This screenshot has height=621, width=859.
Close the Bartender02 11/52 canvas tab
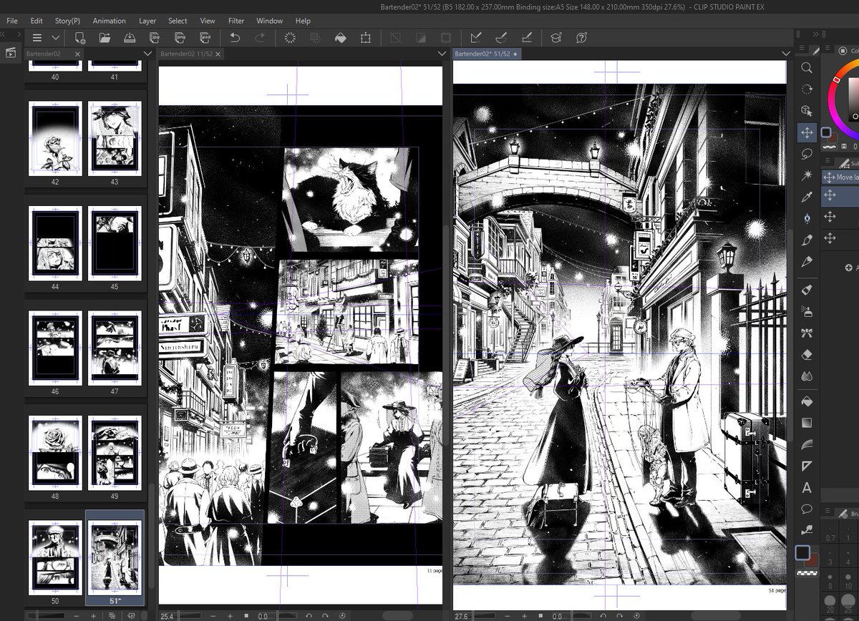click(x=218, y=54)
